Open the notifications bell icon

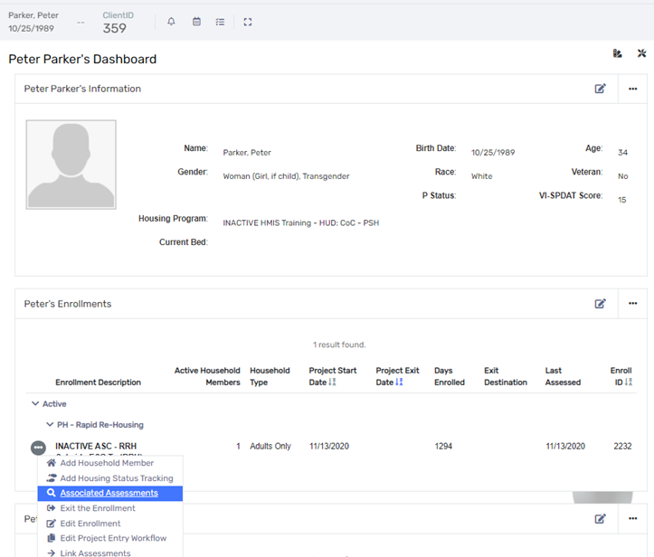171,22
